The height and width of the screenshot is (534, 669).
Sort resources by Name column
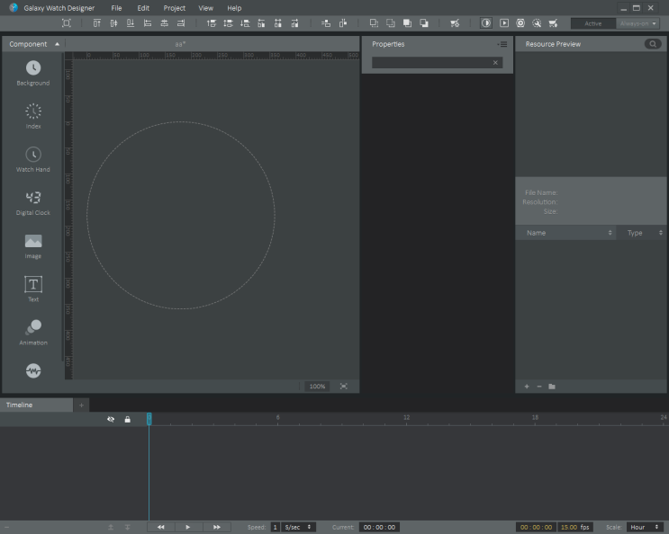565,233
